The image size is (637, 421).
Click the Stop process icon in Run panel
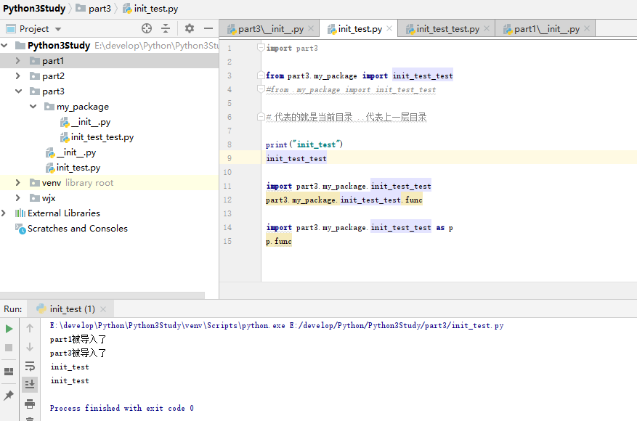pyautogui.click(x=9, y=348)
